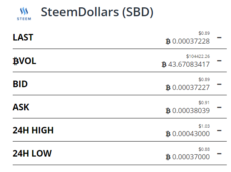231x172 pixels.
Task: Click the SteemDollars (SBD) title
Action: pos(97,12)
